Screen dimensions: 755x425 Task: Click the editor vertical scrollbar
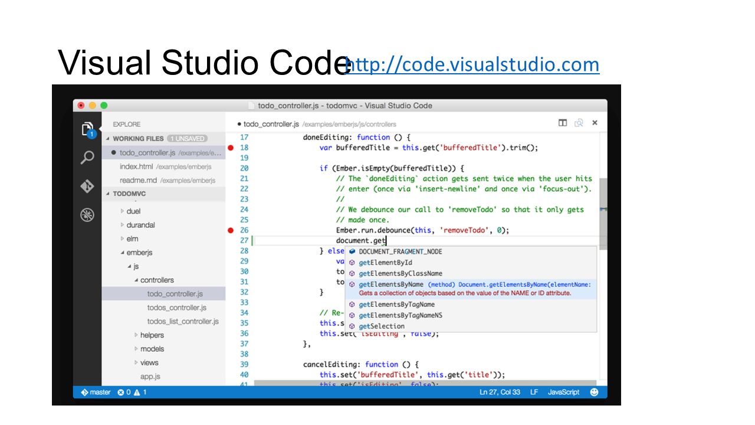[603, 212]
